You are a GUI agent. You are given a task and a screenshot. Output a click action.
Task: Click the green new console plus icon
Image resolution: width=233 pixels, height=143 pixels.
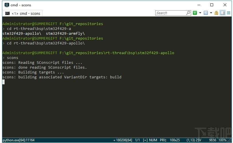coord(195,13)
